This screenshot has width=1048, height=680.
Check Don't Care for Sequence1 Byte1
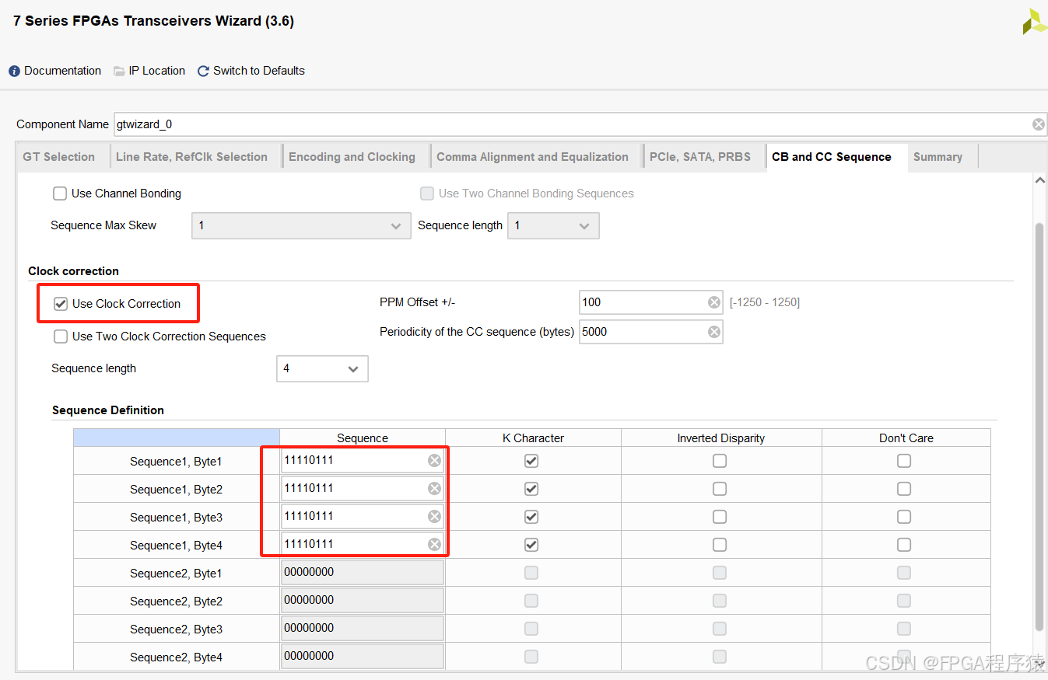click(x=904, y=461)
